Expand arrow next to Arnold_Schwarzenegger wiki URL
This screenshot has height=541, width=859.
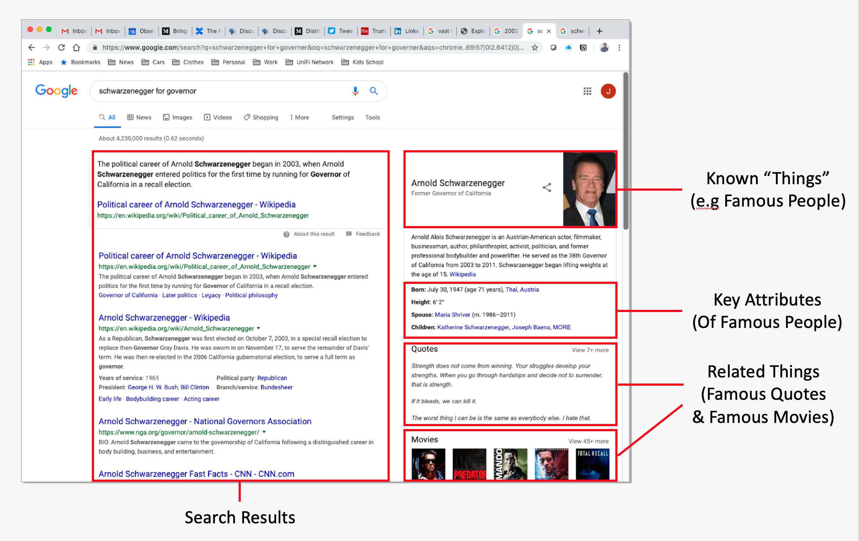point(258,328)
